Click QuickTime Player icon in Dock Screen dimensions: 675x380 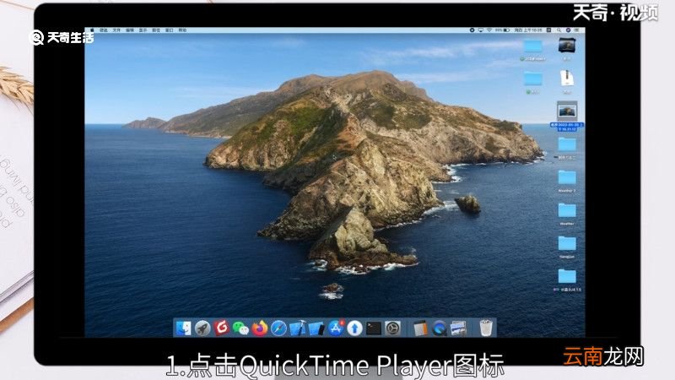point(439,328)
